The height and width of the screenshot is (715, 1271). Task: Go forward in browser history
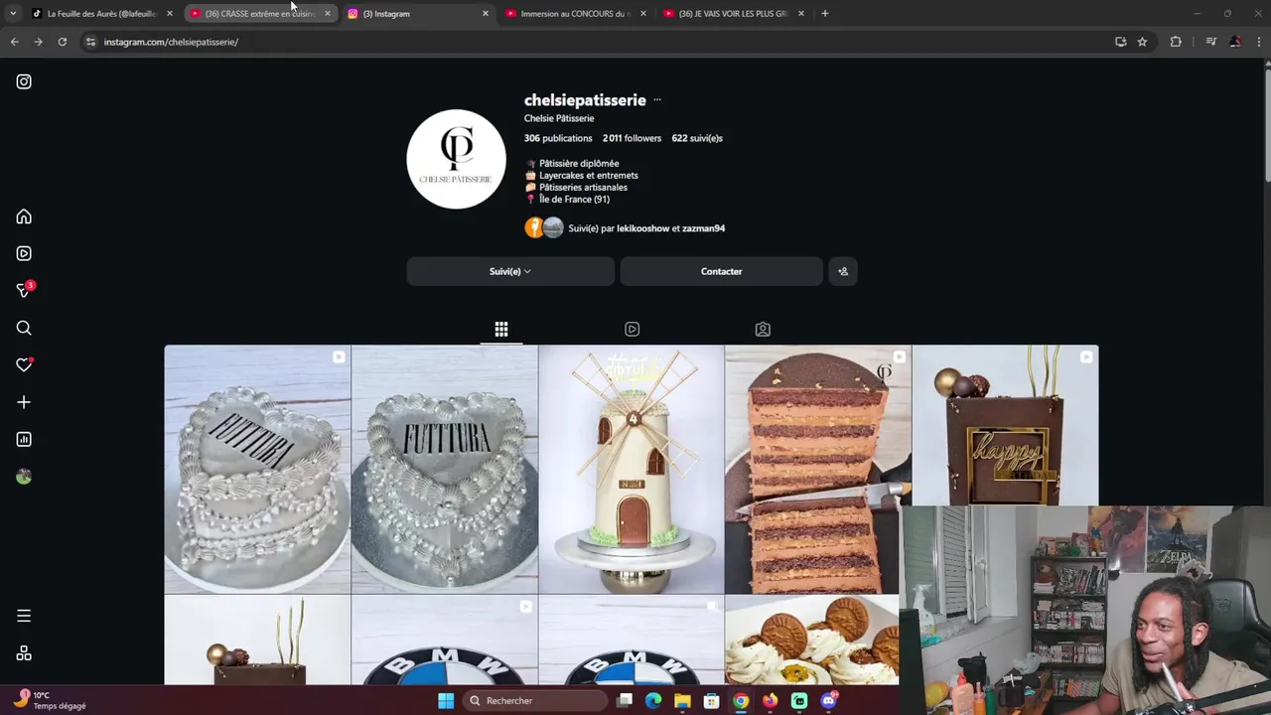[38, 42]
